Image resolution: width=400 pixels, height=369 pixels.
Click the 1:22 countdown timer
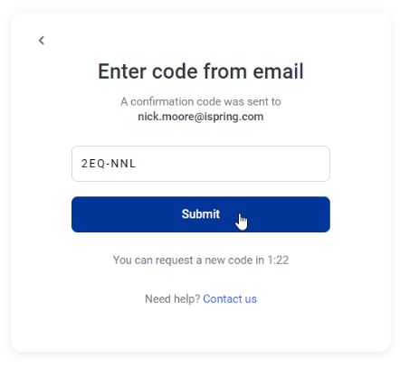[278, 260]
